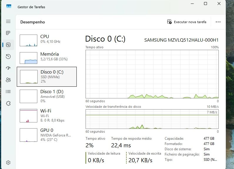This screenshot has width=234, height=169.
Task: Click Executar nova tarefa button
Action: [x=187, y=22]
